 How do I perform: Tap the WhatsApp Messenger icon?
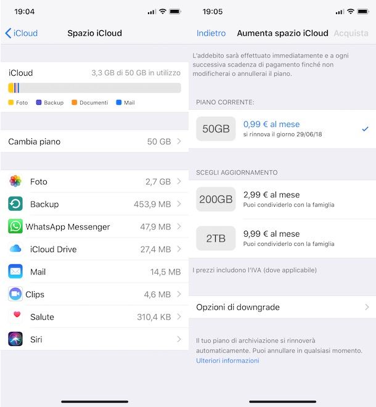pos(15,226)
